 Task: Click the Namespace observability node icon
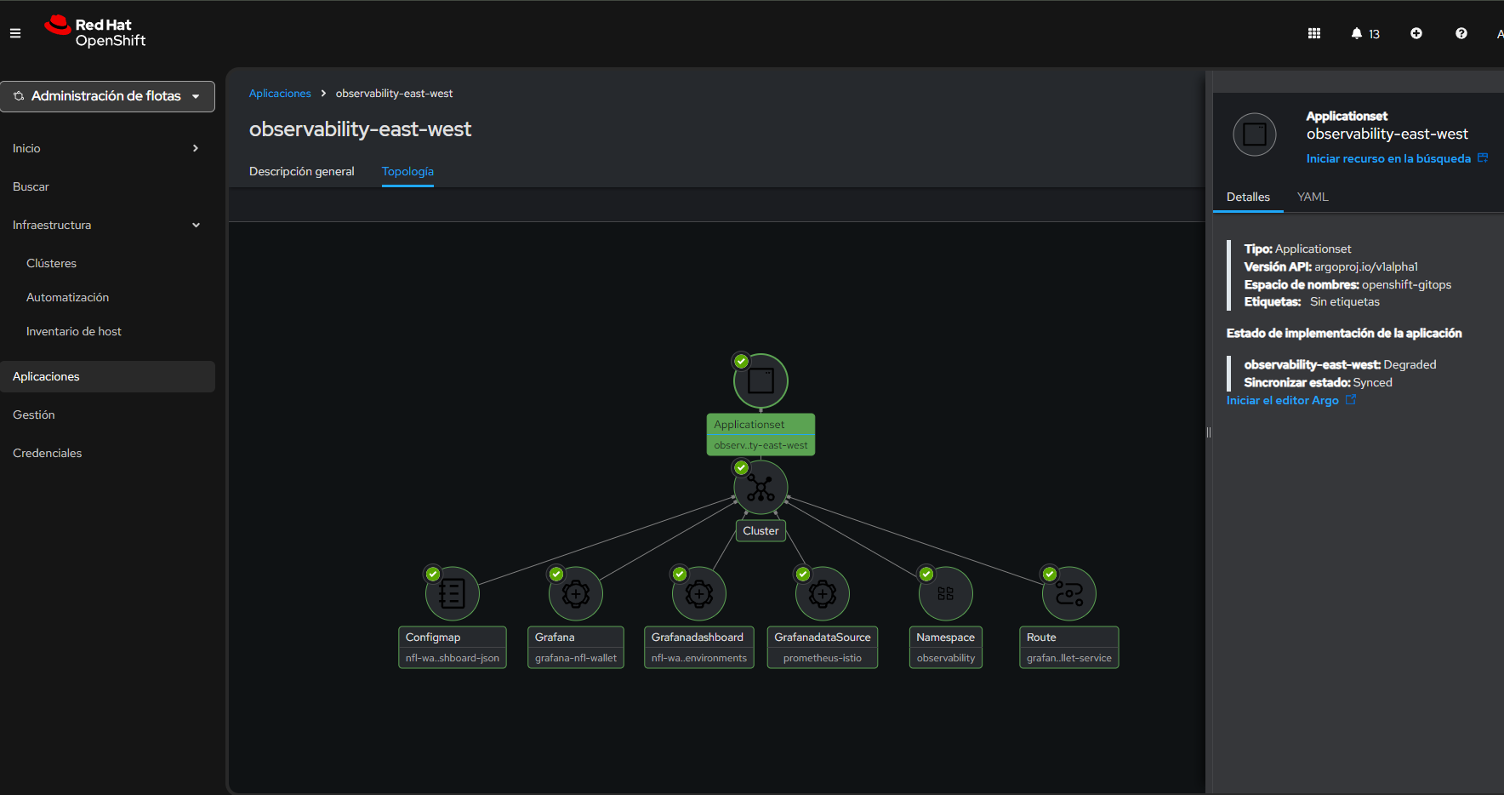point(946,593)
